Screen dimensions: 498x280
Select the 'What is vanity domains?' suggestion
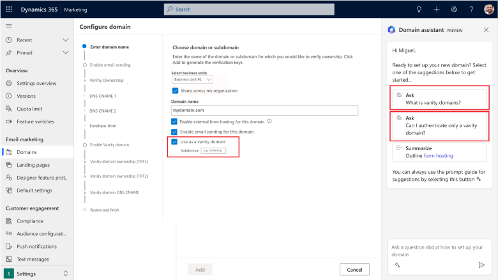tap(439, 98)
